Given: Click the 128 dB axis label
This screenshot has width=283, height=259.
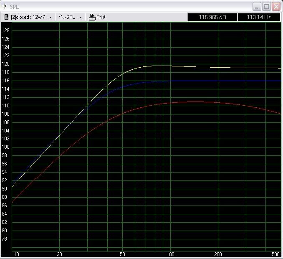Looking at the screenshot, I should 5,30.
